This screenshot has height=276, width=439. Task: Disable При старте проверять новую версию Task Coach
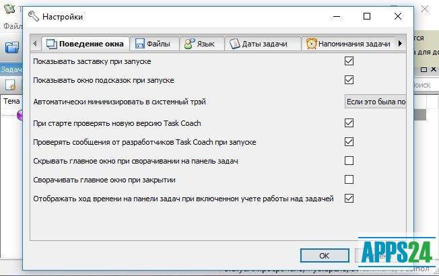tap(349, 123)
